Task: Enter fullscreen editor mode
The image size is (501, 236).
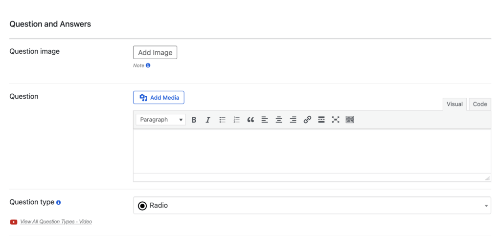Action: [336, 120]
